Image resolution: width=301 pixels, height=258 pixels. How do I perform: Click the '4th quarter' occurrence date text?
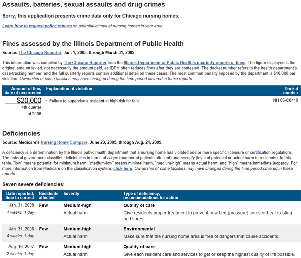pyautogui.click(x=31, y=107)
